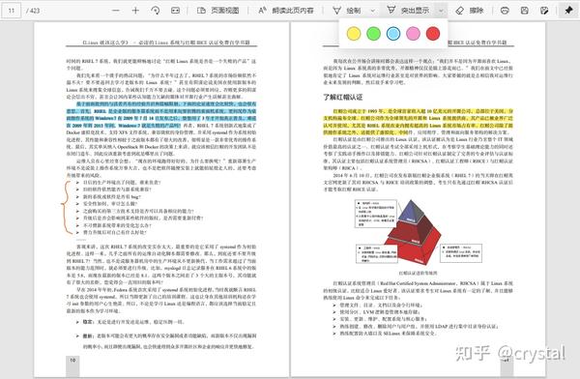Choose the yellow highlight color
Viewport: 580px width, 379px height.
coord(354,33)
